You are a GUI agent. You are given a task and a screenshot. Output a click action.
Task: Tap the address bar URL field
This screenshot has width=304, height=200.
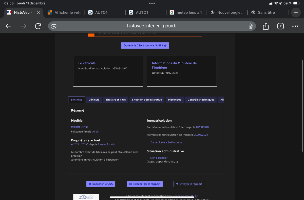(152, 26)
